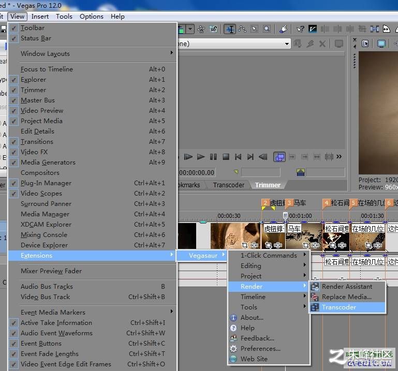This screenshot has height=371, width=398.
Task: Toggle the Toolbar visibility checkmark
Action: 13,28
